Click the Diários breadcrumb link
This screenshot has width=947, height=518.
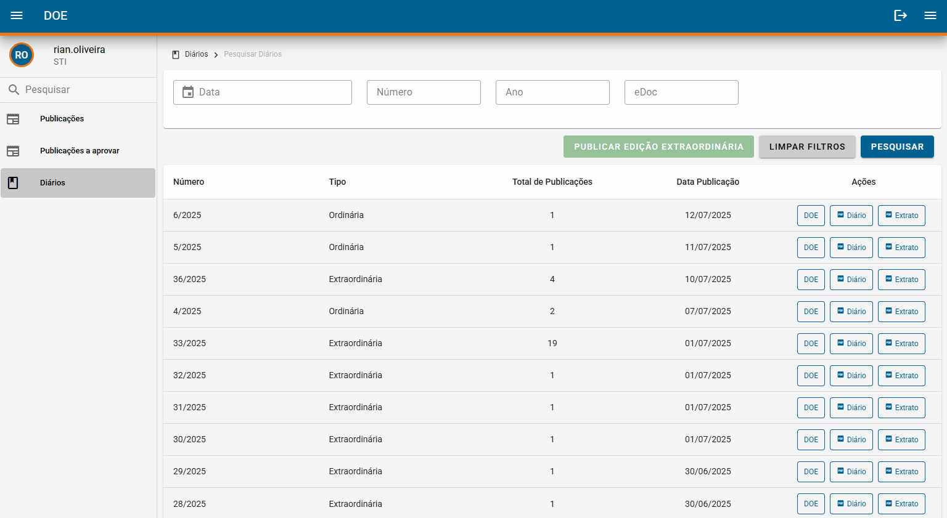coord(197,54)
